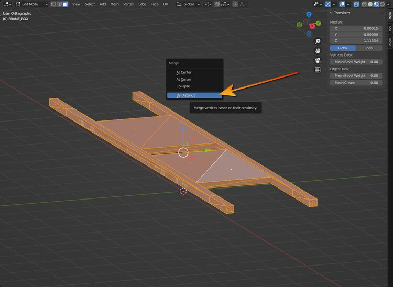Choose Collapse in Merge menu
The width and height of the screenshot is (393, 287).
click(x=194, y=86)
